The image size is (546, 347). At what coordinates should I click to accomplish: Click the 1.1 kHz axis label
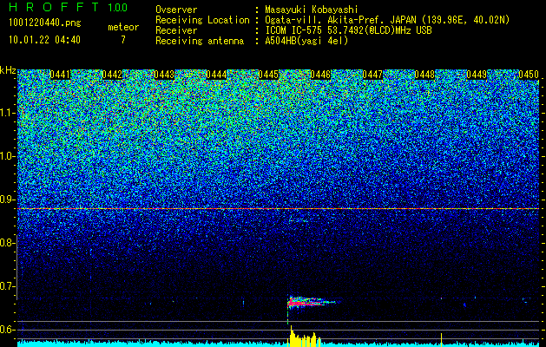coord(7,113)
